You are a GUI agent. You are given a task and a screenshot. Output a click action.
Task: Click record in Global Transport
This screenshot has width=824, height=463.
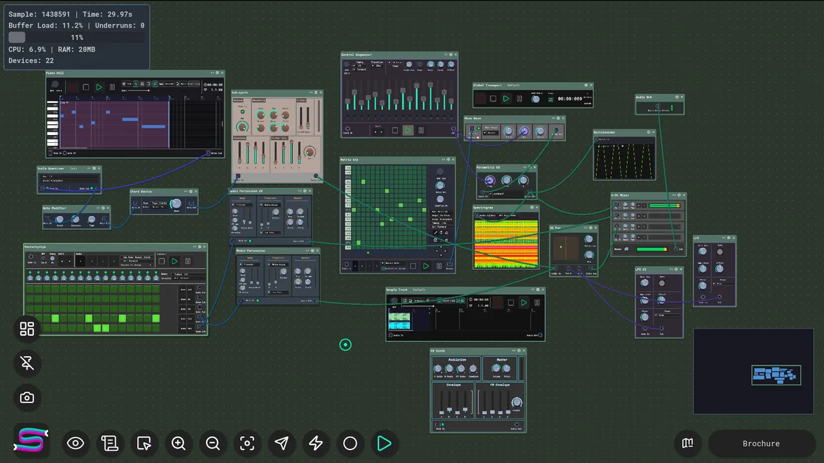coord(480,98)
